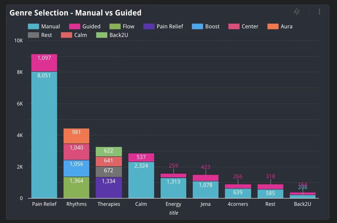
Task: Click the italic title axis label
Action: tap(173, 213)
